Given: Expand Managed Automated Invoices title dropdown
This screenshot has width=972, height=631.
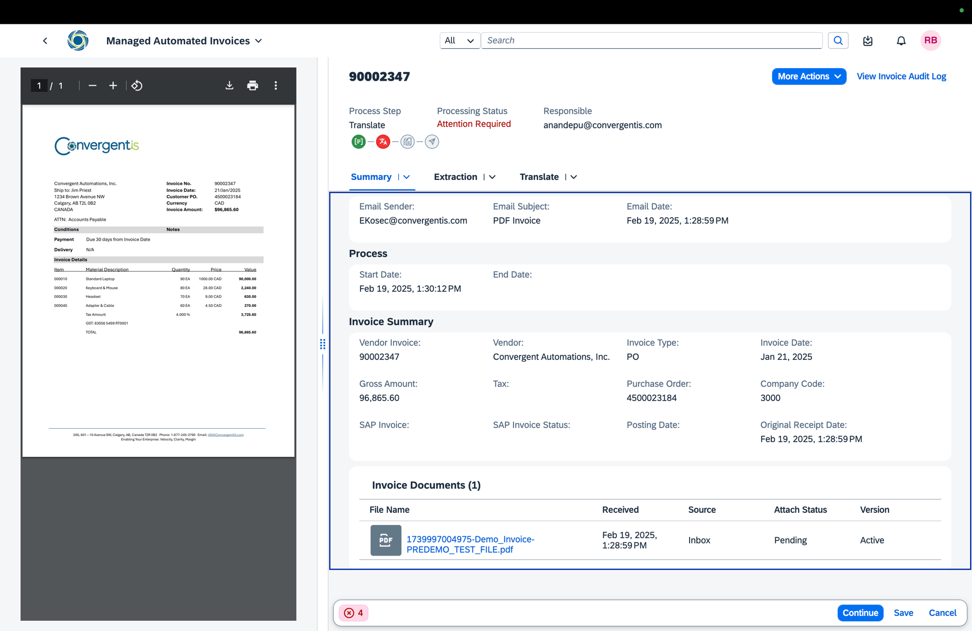Looking at the screenshot, I should (x=259, y=41).
